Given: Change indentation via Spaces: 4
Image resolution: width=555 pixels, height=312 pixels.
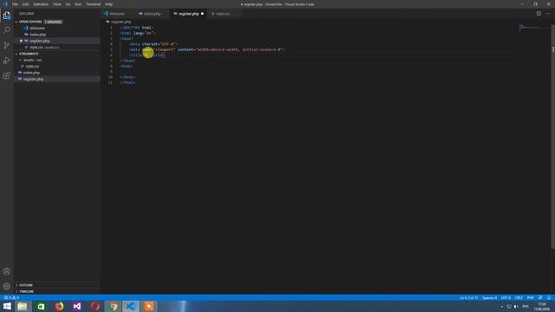Looking at the screenshot, I should [x=489, y=298].
